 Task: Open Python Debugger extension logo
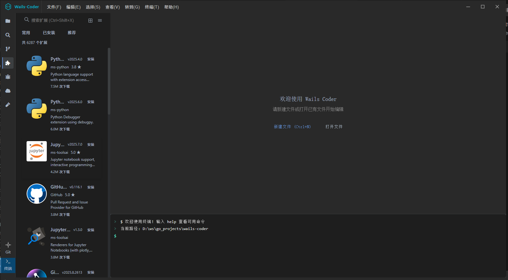coord(37,109)
